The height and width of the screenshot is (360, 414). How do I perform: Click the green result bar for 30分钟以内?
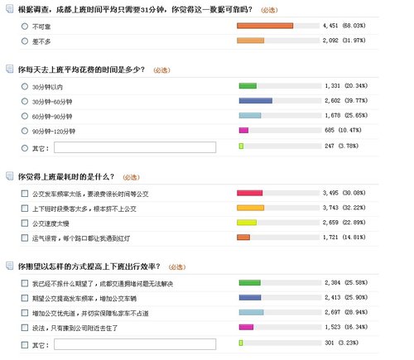(x=248, y=86)
